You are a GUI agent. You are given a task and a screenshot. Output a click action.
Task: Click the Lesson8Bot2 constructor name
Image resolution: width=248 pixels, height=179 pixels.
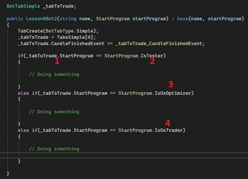pos(42,19)
